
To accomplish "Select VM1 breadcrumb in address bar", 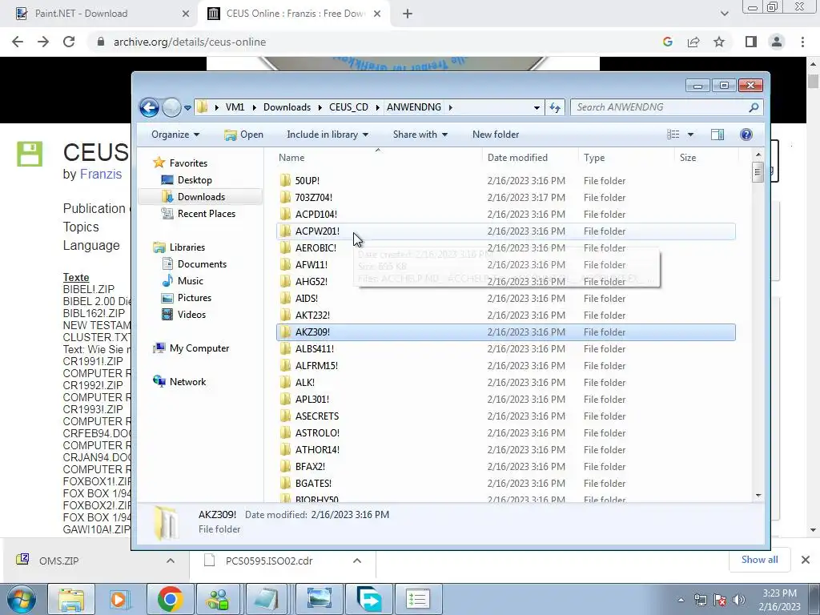I will click(x=235, y=107).
